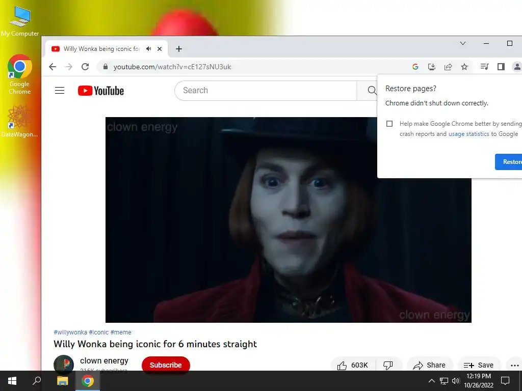Click install app icon in address bar
The width and height of the screenshot is (522, 391).
[x=432, y=67]
